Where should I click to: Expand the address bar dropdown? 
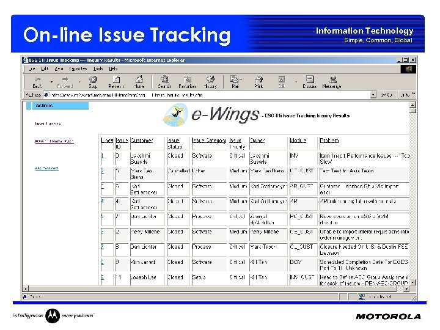373,95
